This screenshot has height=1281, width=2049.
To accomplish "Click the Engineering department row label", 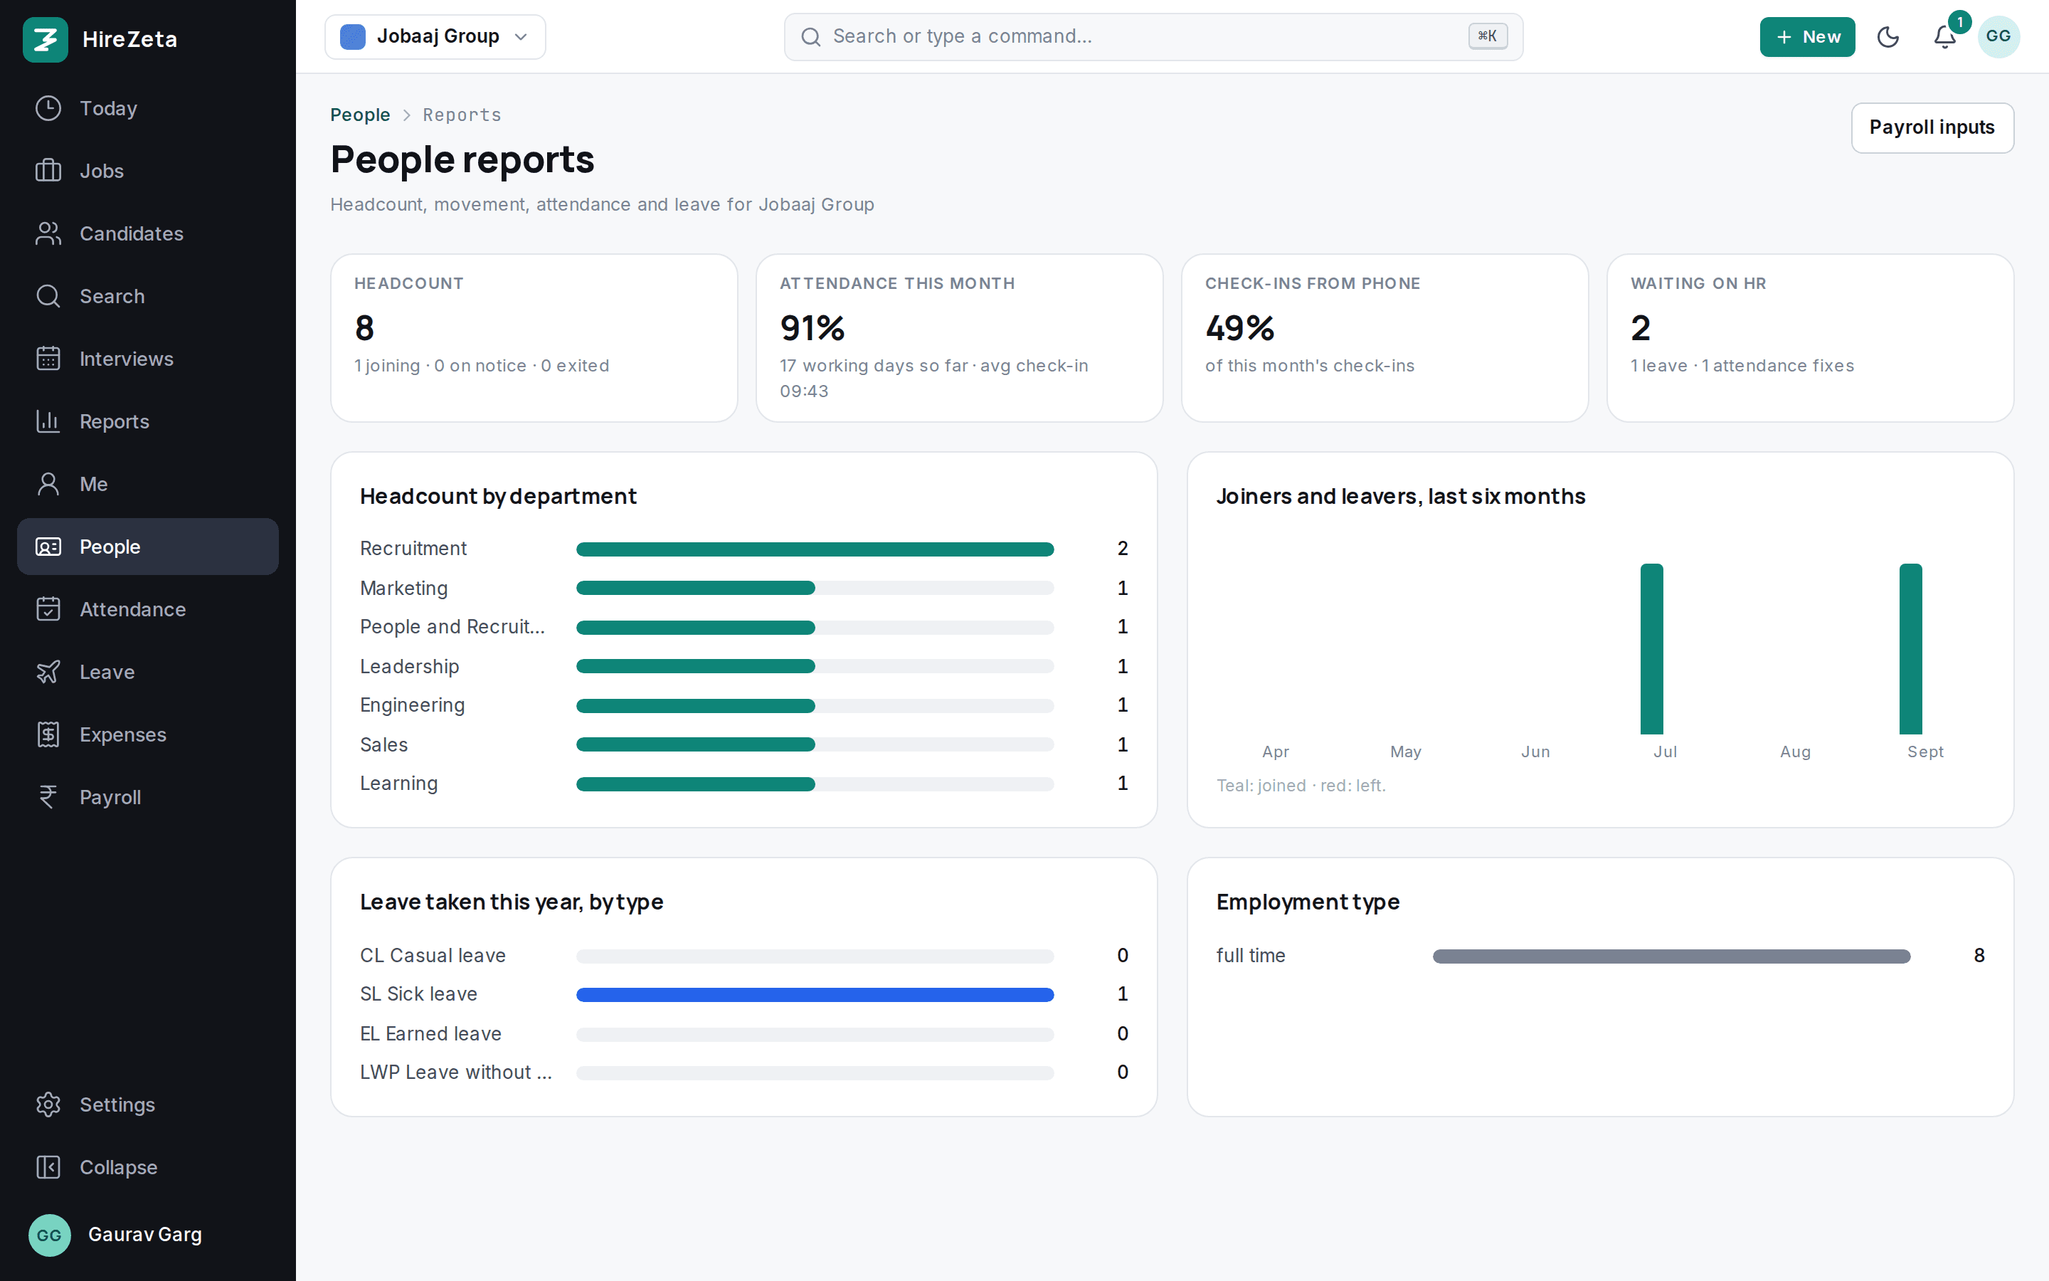I will (413, 705).
